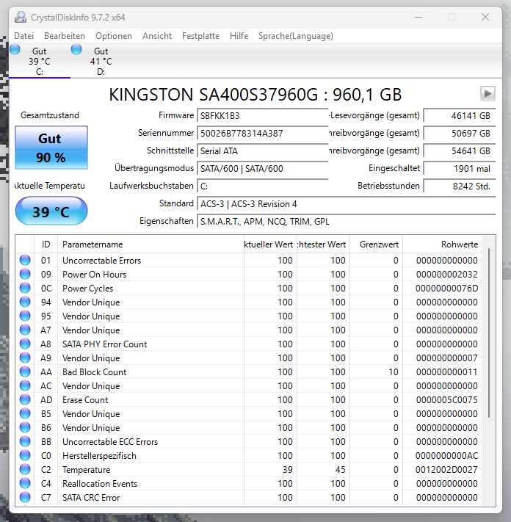Click status orb for Uncorrectable Errors row

pos(25,260)
